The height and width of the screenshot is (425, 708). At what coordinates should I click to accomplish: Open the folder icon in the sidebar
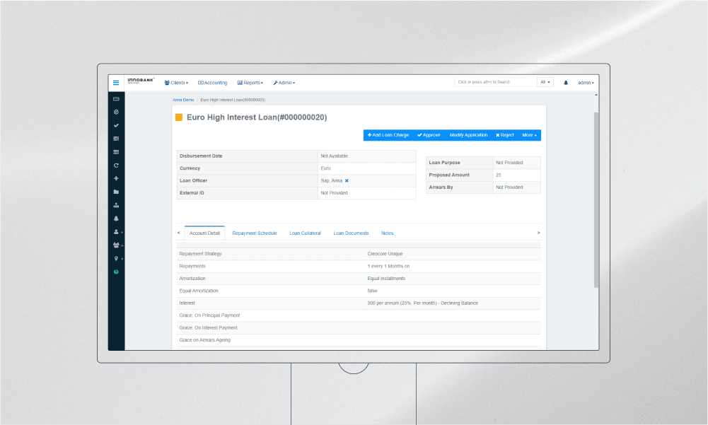point(115,191)
